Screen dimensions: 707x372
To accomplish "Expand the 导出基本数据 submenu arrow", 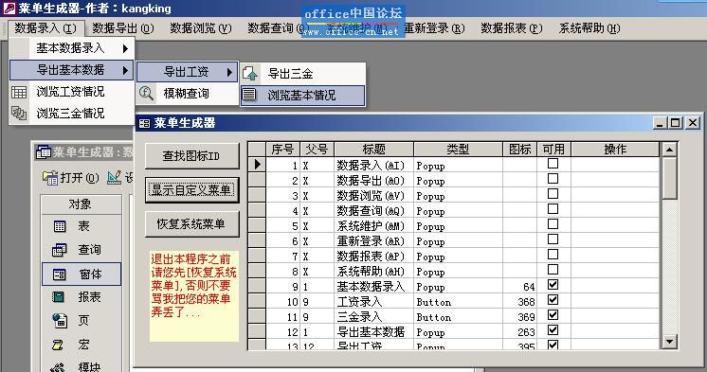I will pyautogui.click(x=125, y=70).
